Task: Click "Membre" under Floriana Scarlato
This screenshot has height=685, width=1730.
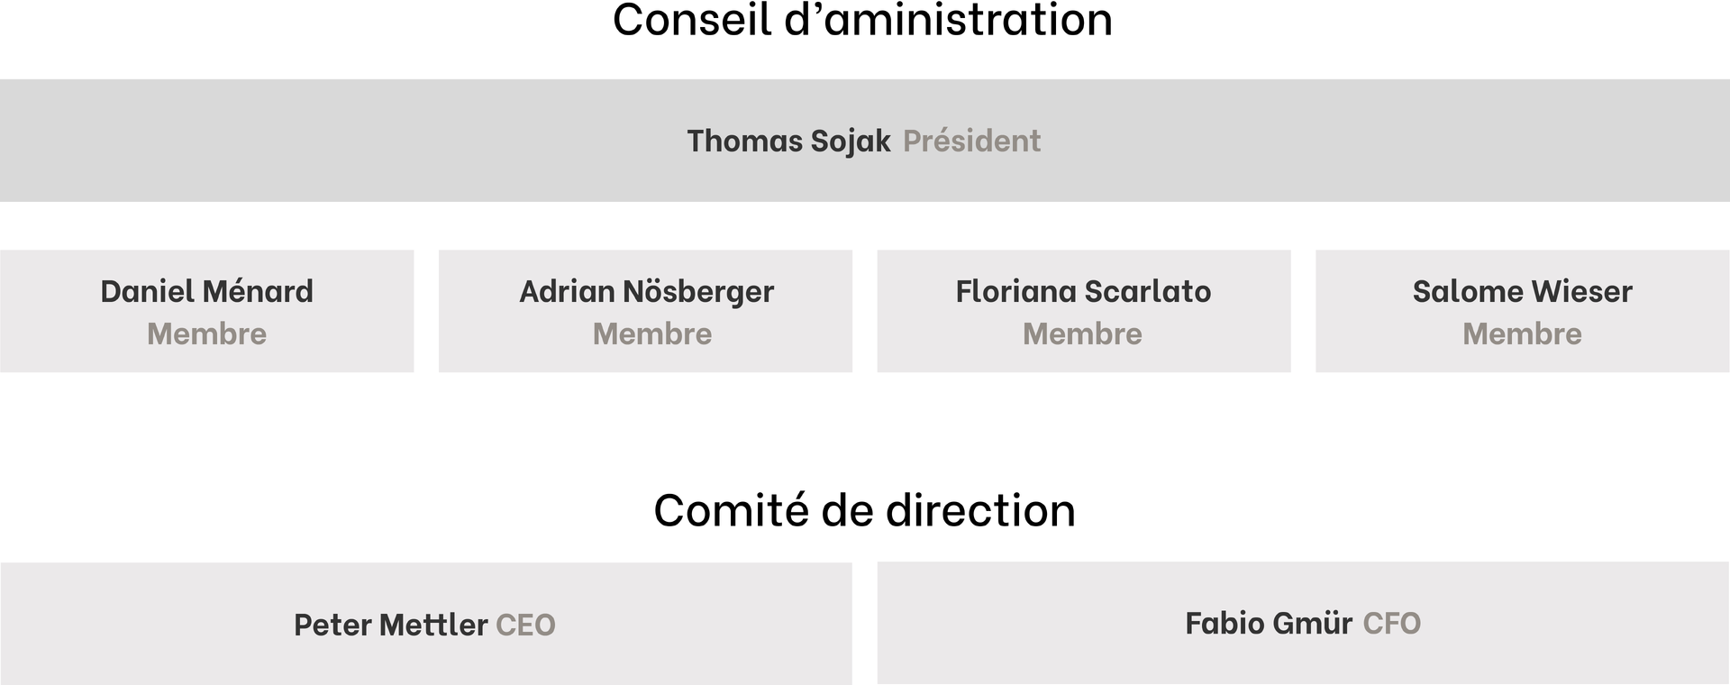Action: [x=1082, y=334]
